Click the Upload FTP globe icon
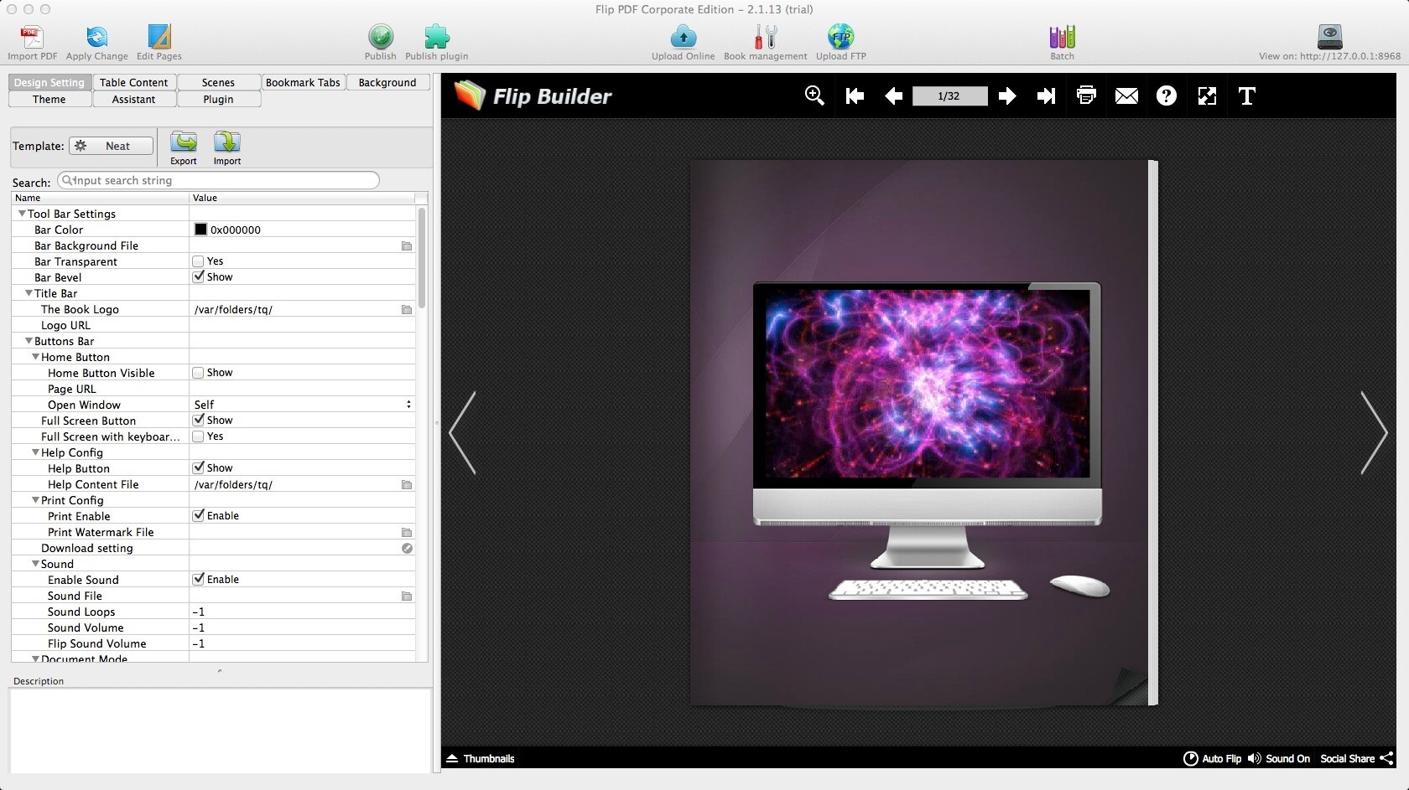Screen dimensions: 1409x790 coord(840,37)
